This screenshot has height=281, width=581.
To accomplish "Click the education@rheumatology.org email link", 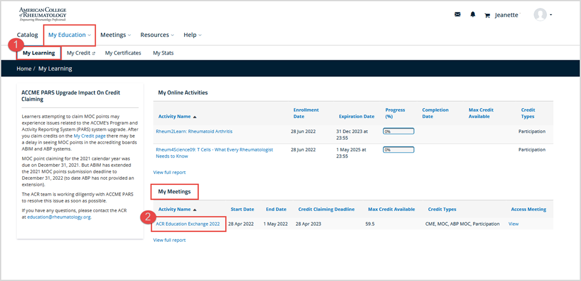I will pyautogui.click(x=59, y=217).
